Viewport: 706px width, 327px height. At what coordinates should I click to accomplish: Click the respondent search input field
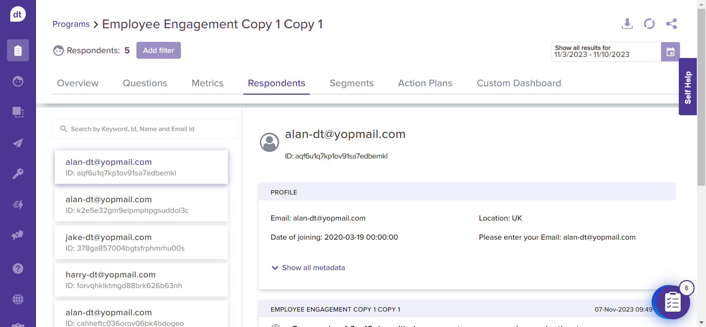point(145,129)
